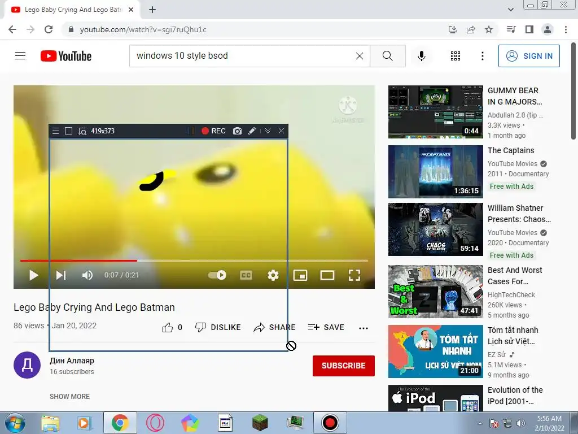Clear the search box with the X
The width and height of the screenshot is (578, 434).
(360, 56)
